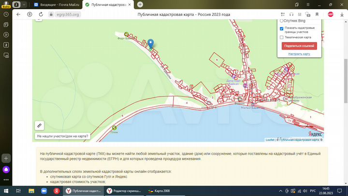Open the sidebar three-dots more menu
348x196 pixels.
coord(6,180)
